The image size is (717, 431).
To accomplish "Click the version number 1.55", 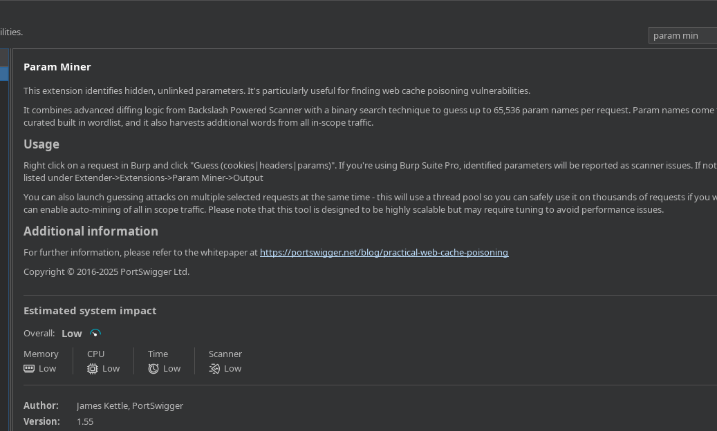I will pyautogui.click(x=85, y=422).
